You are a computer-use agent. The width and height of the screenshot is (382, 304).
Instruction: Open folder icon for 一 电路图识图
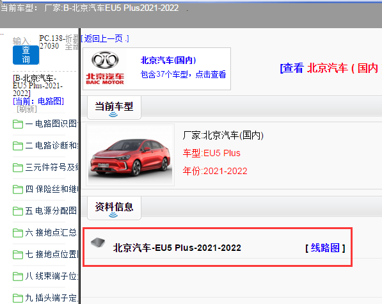[x=18, y=124]
